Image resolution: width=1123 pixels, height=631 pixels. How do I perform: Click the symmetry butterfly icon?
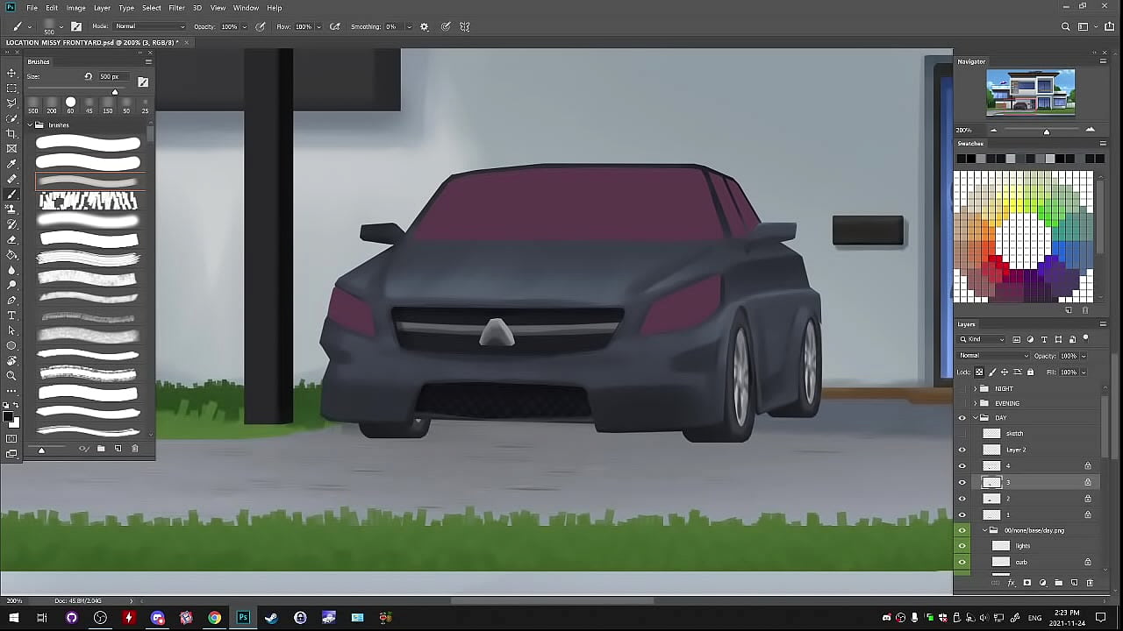[465, 27]
